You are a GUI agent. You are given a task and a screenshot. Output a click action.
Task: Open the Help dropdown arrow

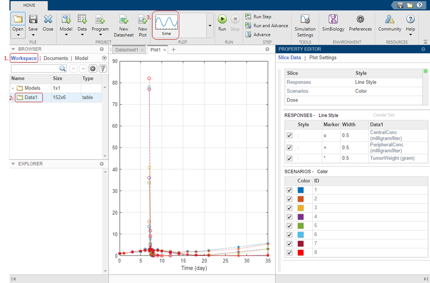tap(410, 35)
